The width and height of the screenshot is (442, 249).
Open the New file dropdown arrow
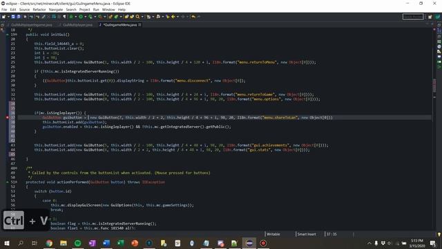8,17
